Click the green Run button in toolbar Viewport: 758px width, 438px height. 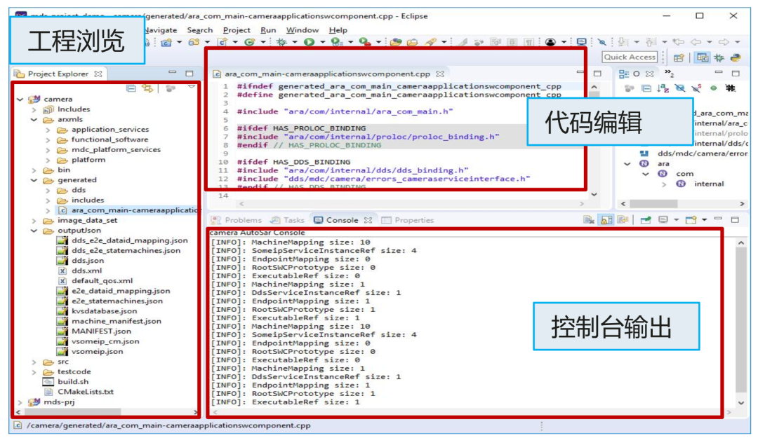(x=309, y=43)
